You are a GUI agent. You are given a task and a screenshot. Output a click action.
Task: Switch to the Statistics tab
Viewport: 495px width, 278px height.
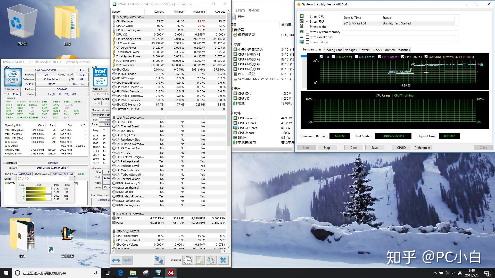(x=403, y=50)
